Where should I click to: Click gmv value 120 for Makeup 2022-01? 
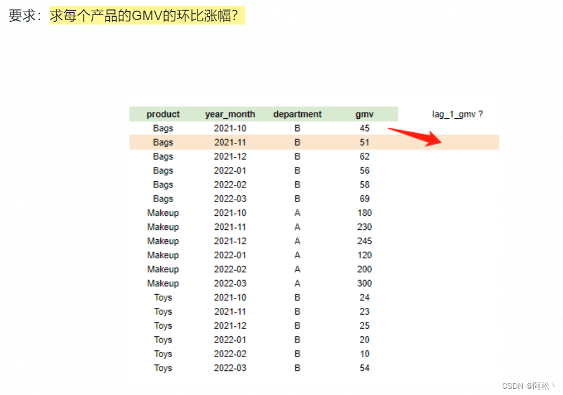[364, 256]
